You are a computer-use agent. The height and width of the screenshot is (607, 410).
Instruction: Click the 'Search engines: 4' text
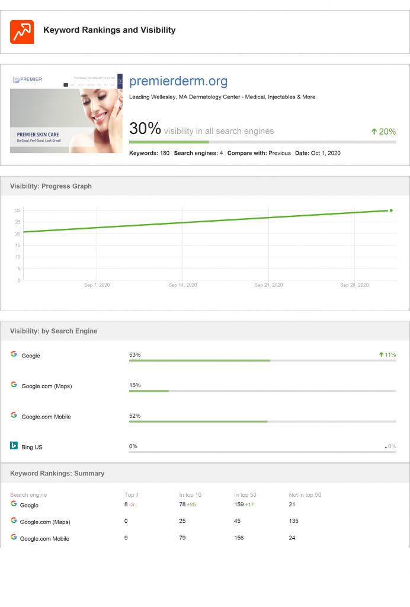point(198,153)
